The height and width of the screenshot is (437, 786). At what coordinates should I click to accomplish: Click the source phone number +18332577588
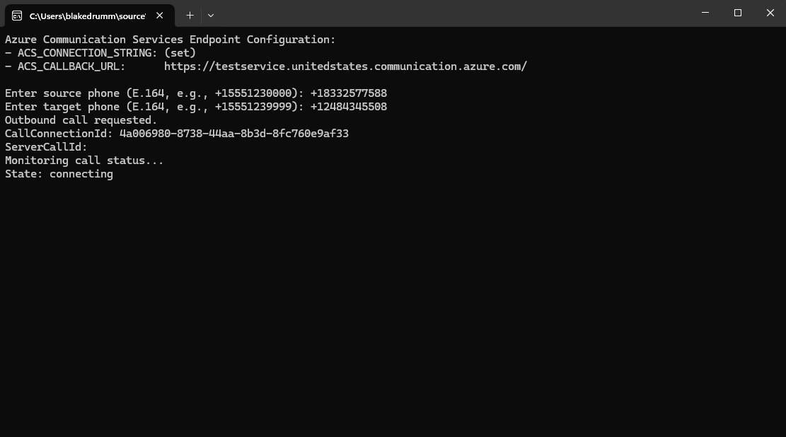(x=348, y=93)
